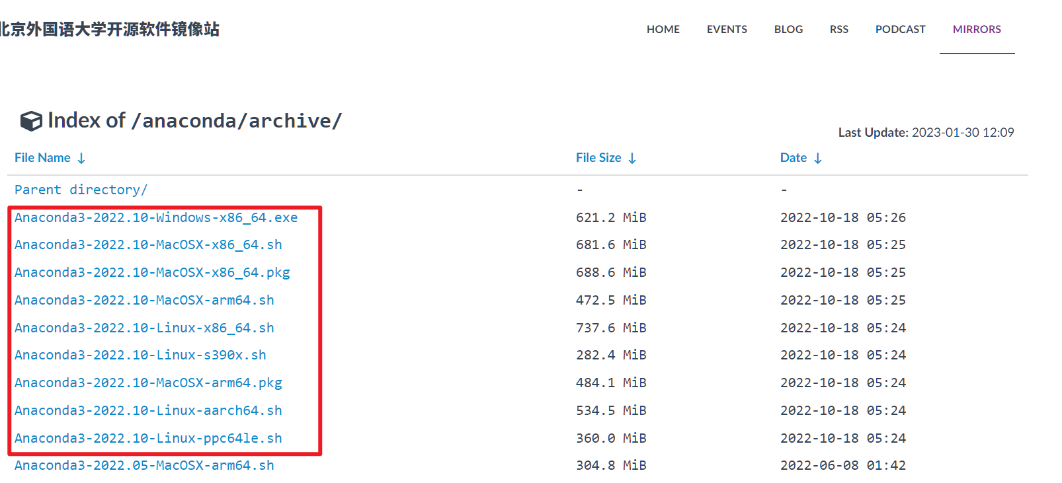Visit the PODCAST page
This screenshot has height=483, width=1062.
pos(900,29)
